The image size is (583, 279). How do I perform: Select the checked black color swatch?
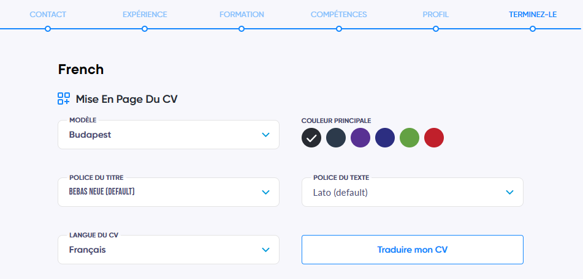tap(311, 138)
